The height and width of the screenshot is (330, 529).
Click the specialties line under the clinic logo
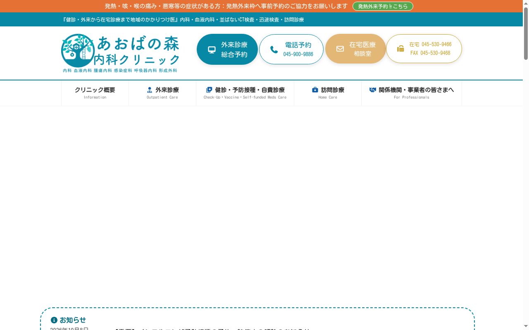point(120,71)
